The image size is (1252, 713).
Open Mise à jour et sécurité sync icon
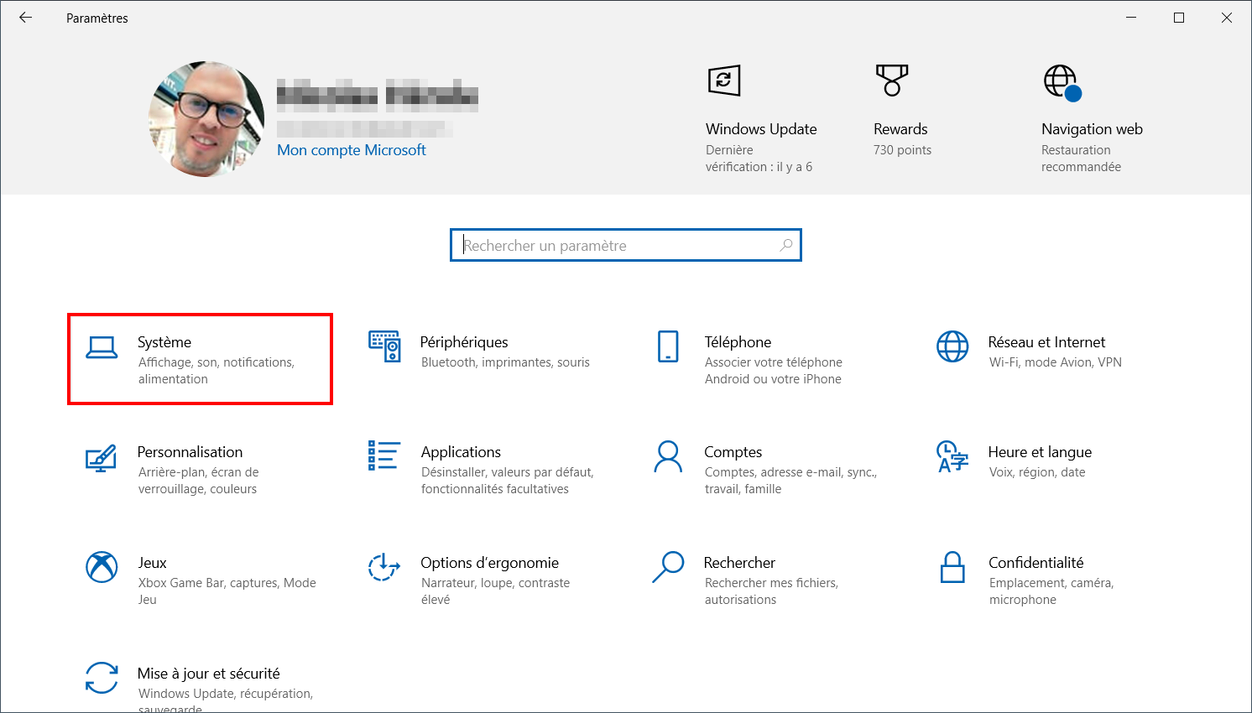click(x=102, y=678)
